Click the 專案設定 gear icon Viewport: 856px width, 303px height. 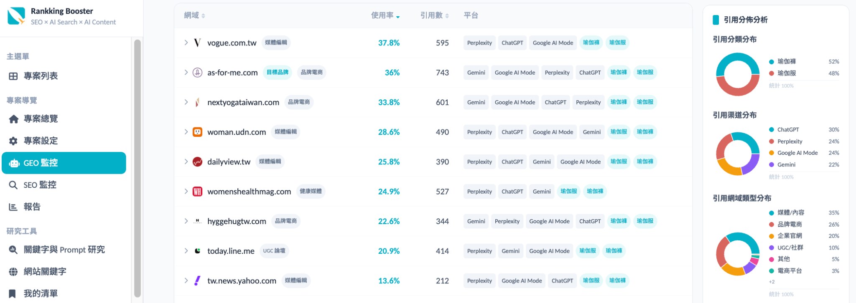point(13,141)
